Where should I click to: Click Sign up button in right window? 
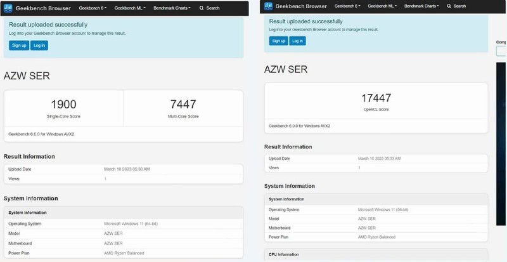[278, 41]
